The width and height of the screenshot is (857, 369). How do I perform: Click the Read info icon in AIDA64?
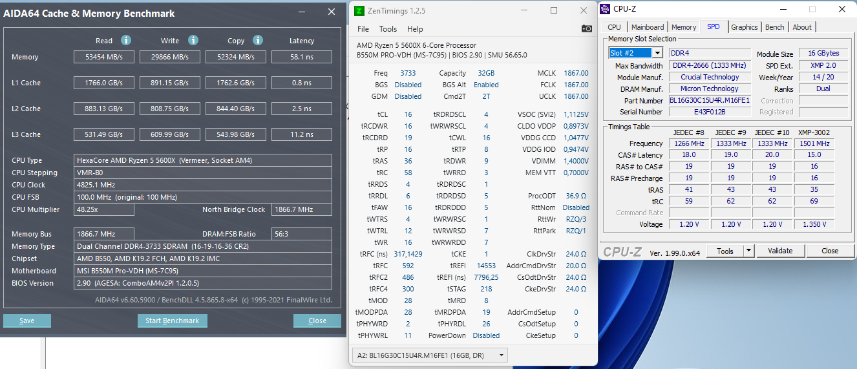(126, 40)
